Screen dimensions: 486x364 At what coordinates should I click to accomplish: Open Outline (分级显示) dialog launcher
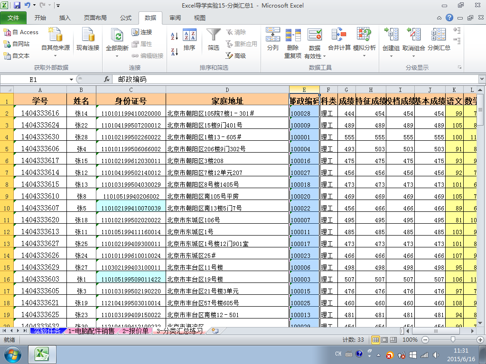[459, 67]
